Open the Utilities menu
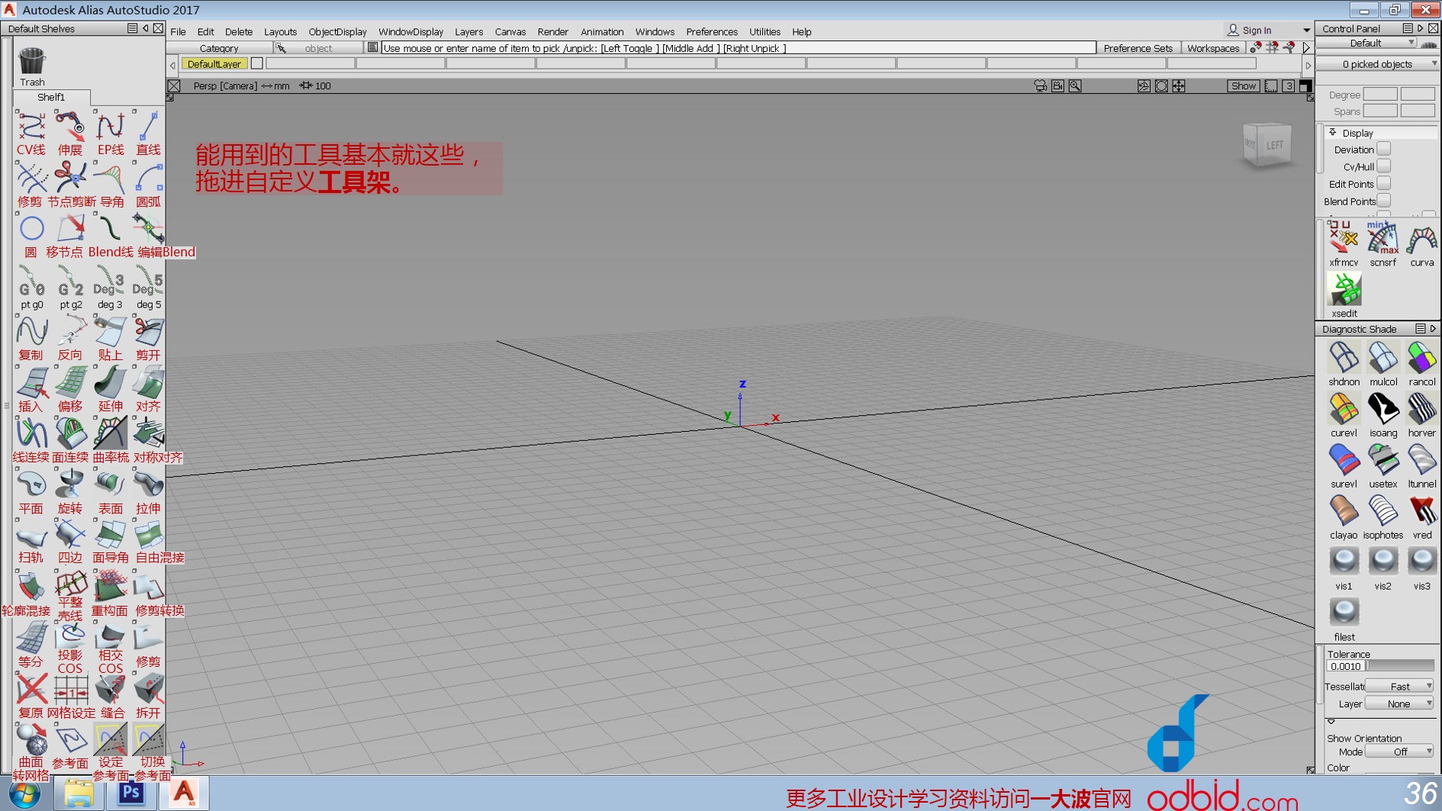The height and width of the screenshot is (811, 1442). [764, 32]
